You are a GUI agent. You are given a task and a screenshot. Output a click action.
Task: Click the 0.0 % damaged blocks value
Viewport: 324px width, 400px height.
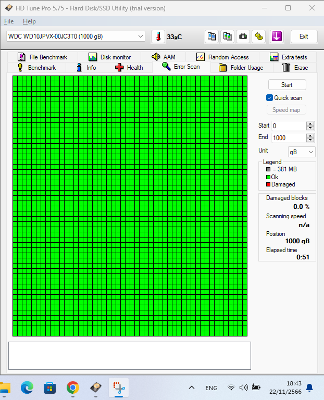click(301, 207)
